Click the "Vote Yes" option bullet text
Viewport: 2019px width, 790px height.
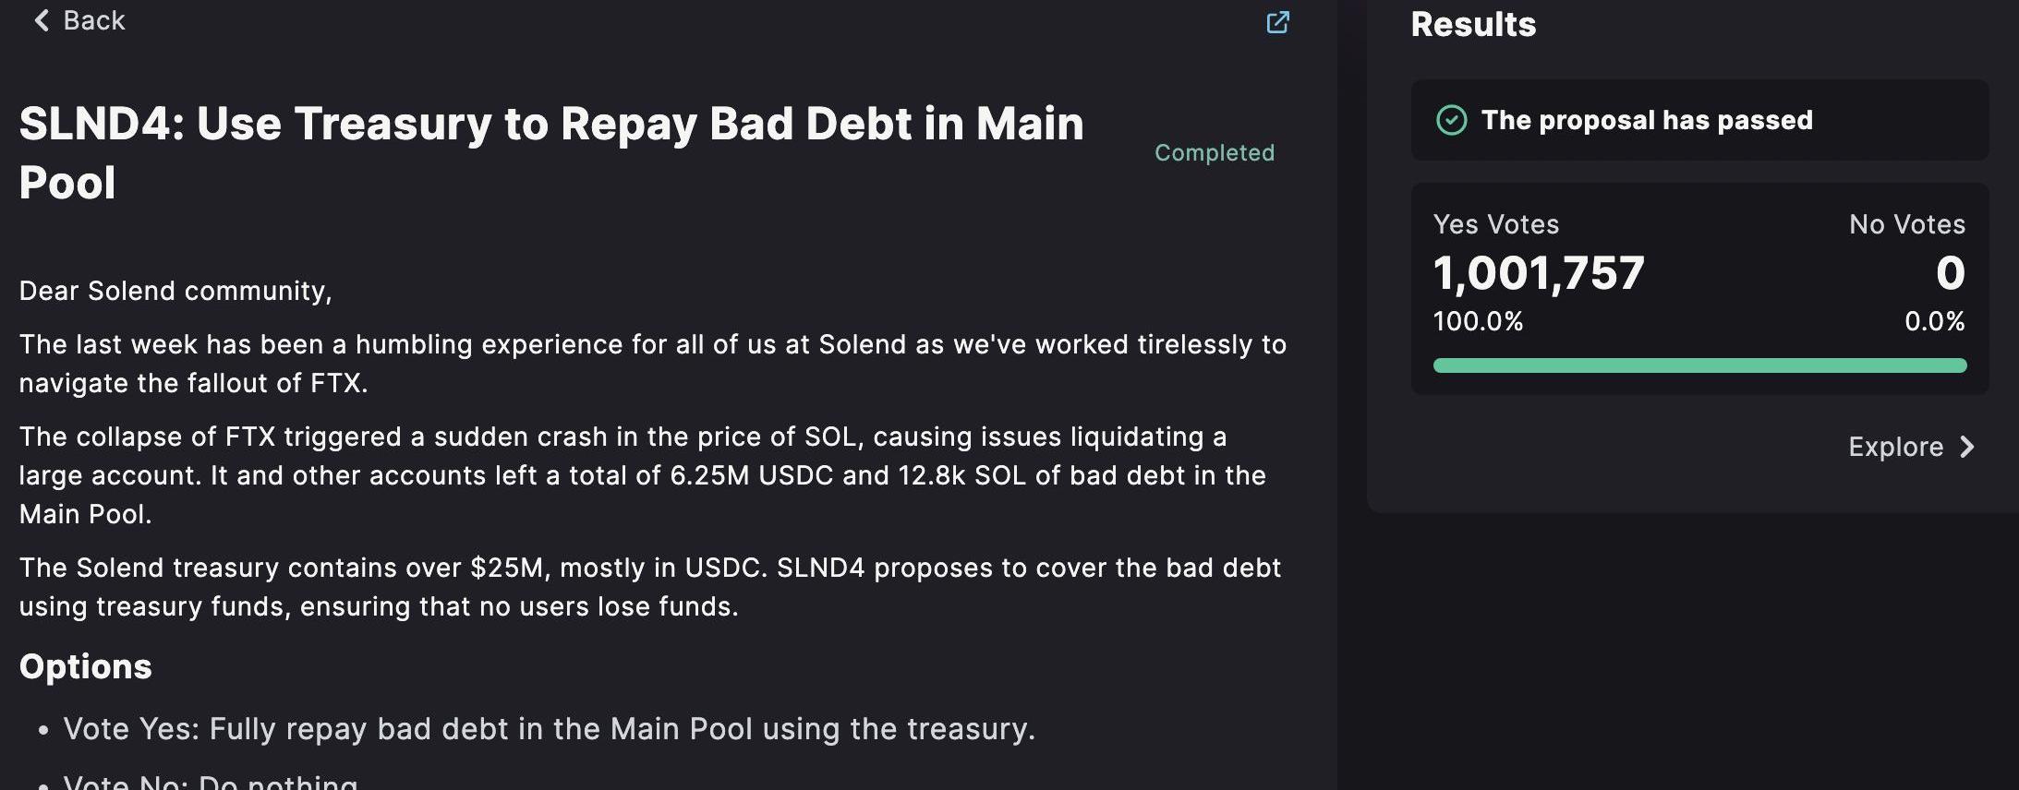tap(549, 729)
